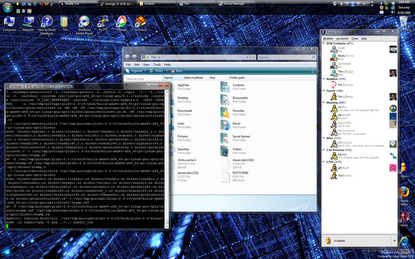Open the Tools menu in Explorer
415x259 pixels.
157,64
